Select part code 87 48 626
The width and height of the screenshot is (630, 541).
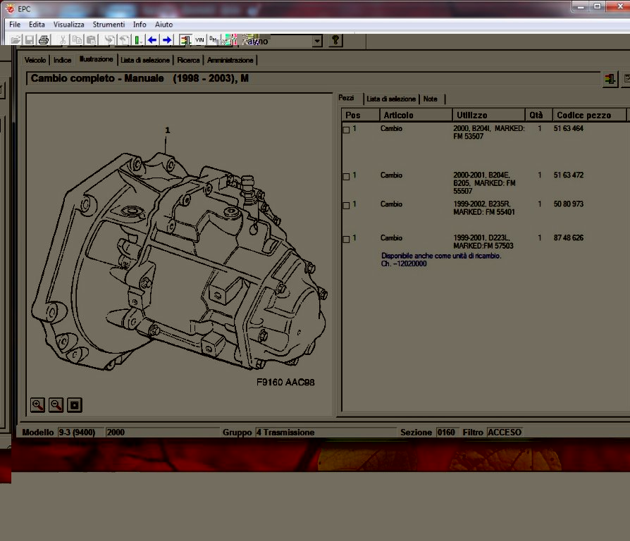pyautogui.click(x=569, y=238)
